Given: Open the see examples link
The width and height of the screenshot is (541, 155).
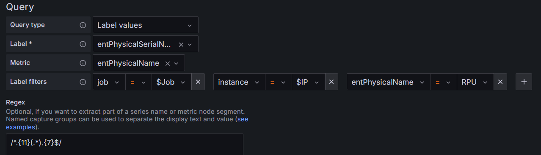Looking at the screenshot, I should coord(243,119).
